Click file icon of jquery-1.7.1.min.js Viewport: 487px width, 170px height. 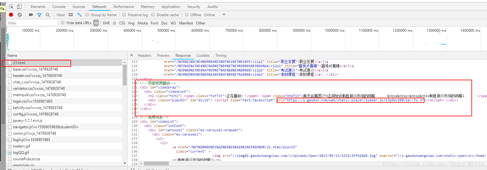(10, 121)
